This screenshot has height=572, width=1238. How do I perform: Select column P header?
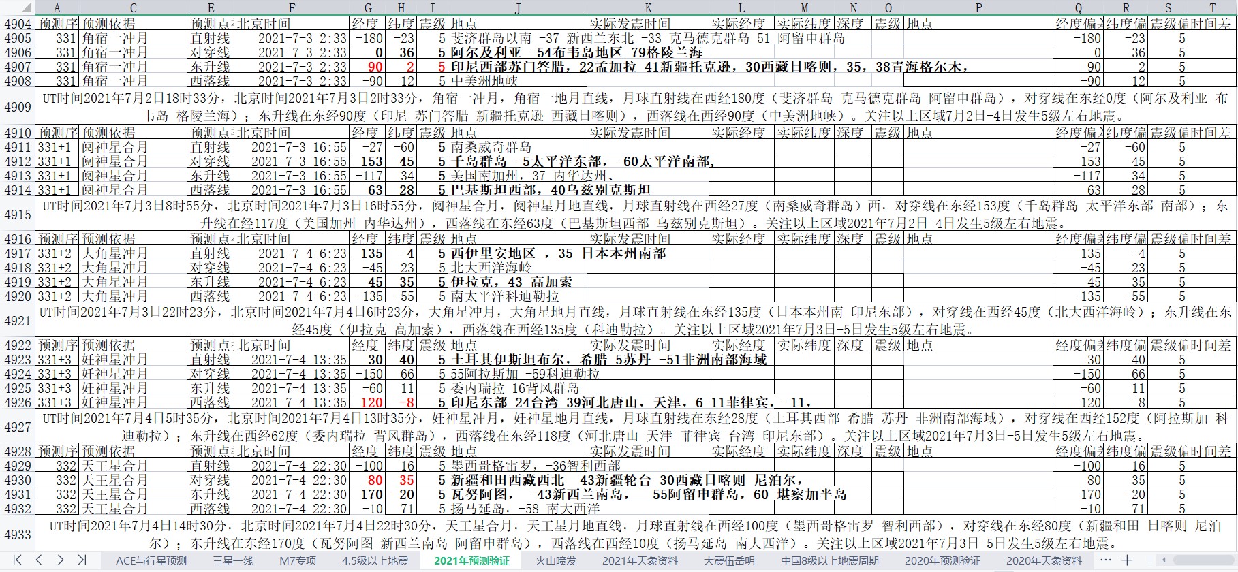pos(978,7)
